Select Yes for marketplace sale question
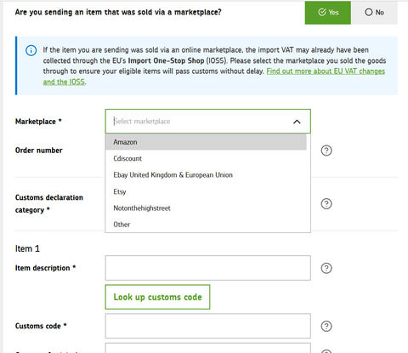 [x=328, y=13]
